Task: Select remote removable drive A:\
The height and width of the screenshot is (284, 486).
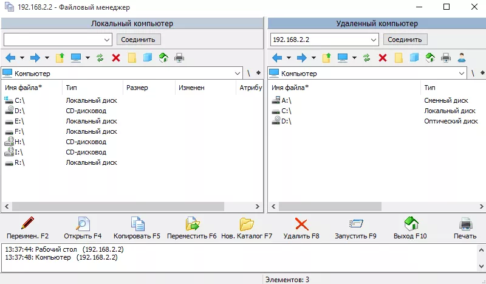Action: tap(281, 100)
